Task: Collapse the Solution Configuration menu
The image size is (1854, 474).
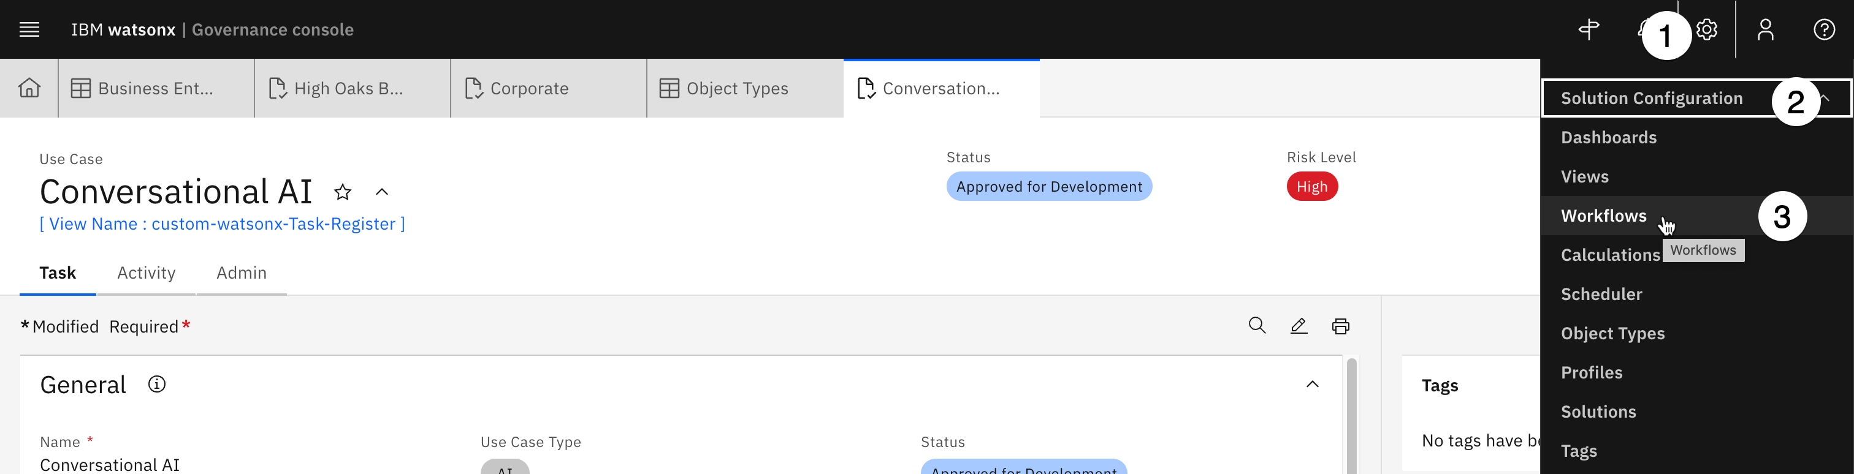Action: click(x=1696, y=98)
